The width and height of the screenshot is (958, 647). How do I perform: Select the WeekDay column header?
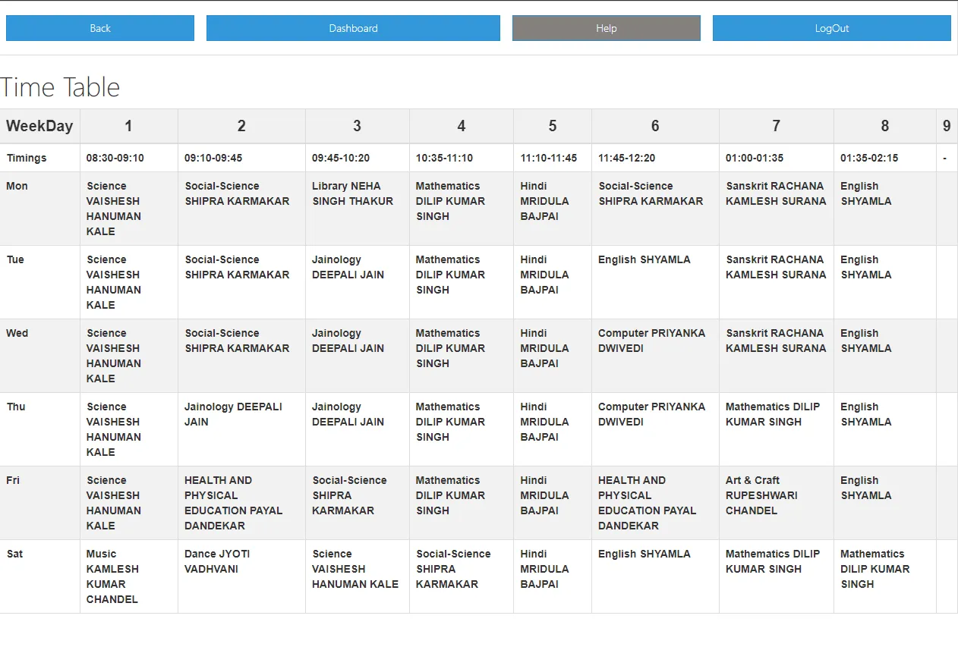[x=39, y=126]
